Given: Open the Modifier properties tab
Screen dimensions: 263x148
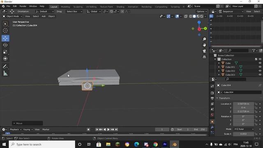Looking at the screenshot, I should coord(212,127).
